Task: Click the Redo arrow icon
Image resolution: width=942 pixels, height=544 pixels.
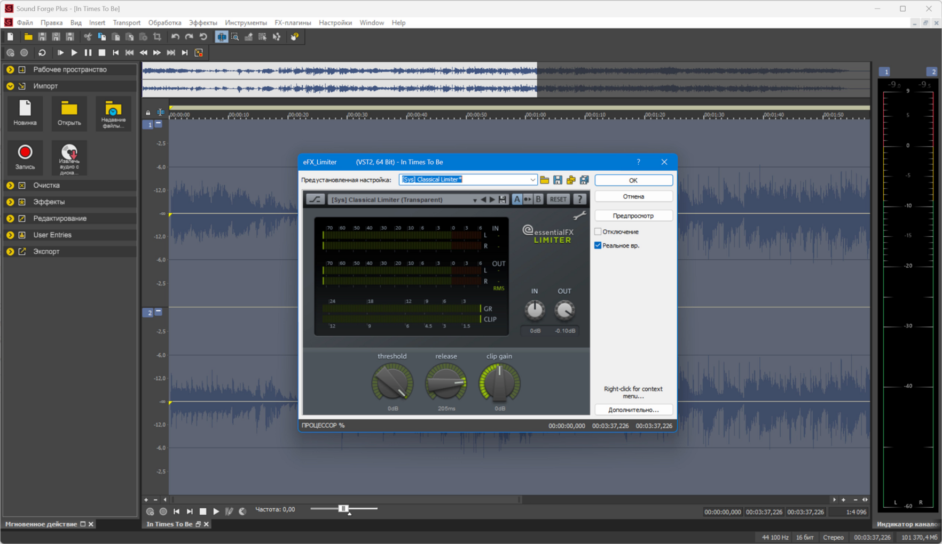Action: tap(189, 37)
